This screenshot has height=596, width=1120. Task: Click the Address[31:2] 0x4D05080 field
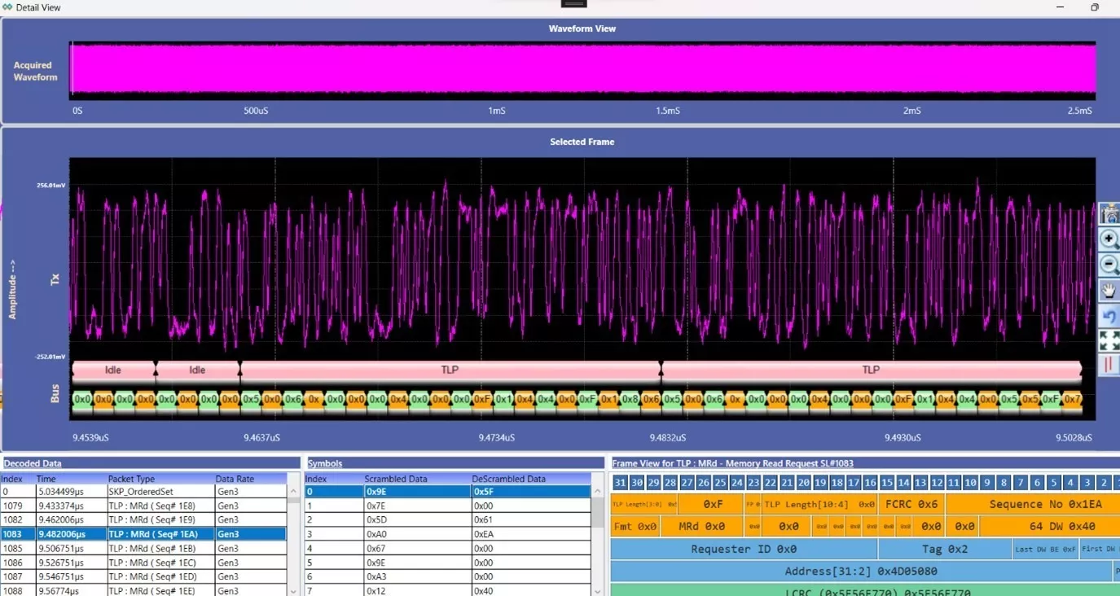pyautogui.click(x=860, y=572)
